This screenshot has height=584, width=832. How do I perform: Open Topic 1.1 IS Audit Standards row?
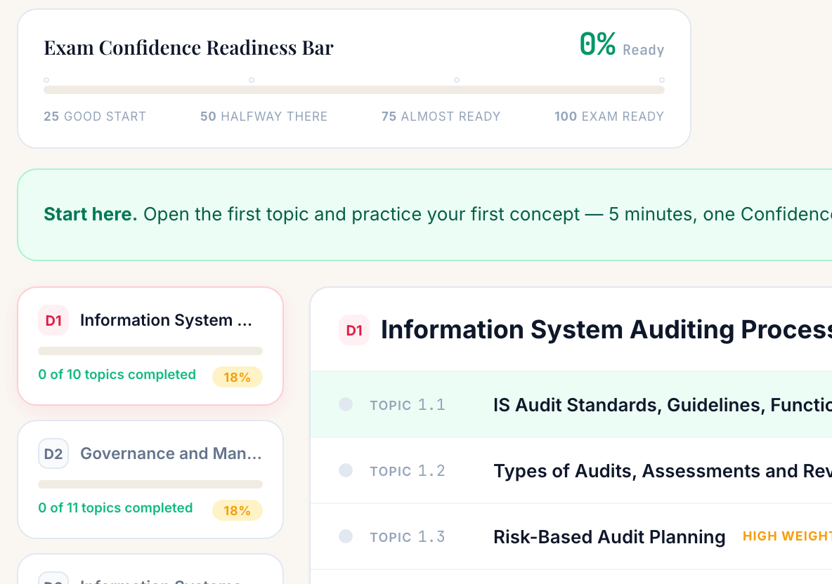pyautogui.click(x=571, y=405)
